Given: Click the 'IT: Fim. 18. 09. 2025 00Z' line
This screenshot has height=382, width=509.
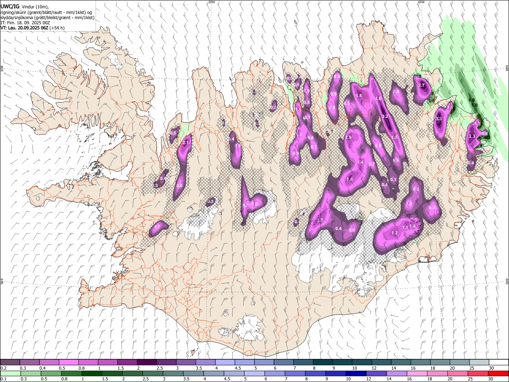Looking at the screenshot, I should 25,23.
